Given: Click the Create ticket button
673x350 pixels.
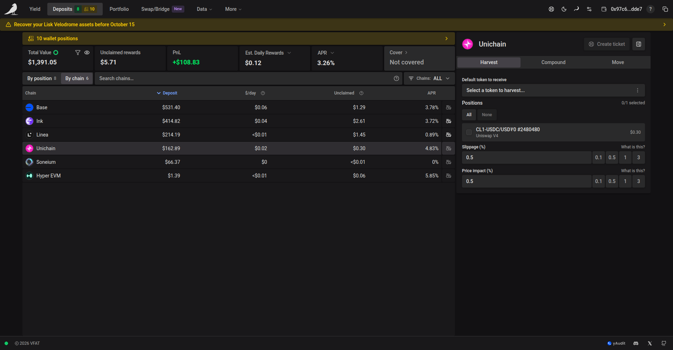Looking at the screenshot, I should click(x=607, y=44).
